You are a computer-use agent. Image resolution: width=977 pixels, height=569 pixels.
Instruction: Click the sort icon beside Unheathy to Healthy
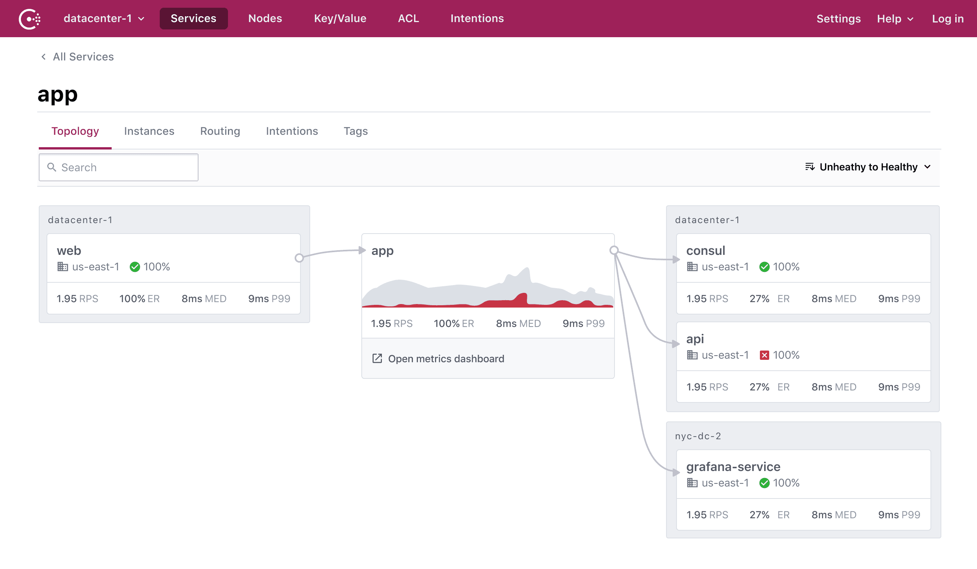(810, 167)
